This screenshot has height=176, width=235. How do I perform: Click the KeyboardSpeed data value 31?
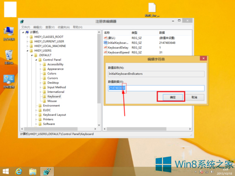[x=161, y=52]
